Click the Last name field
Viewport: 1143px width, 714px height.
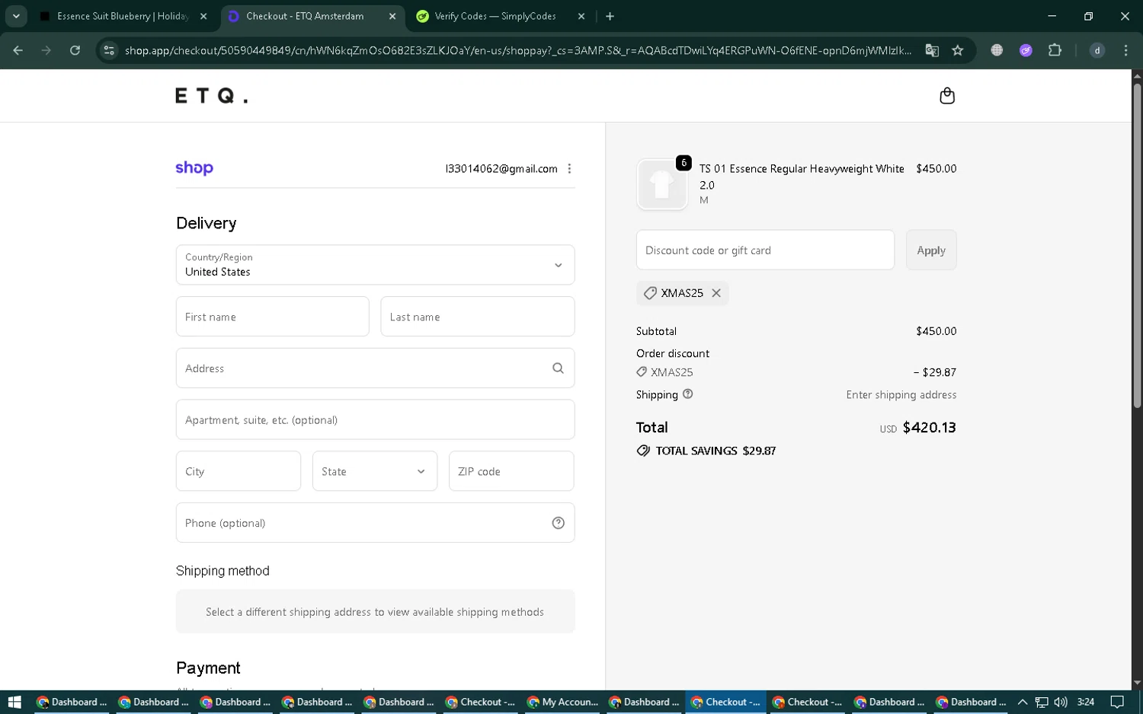(x=477, y=317)
